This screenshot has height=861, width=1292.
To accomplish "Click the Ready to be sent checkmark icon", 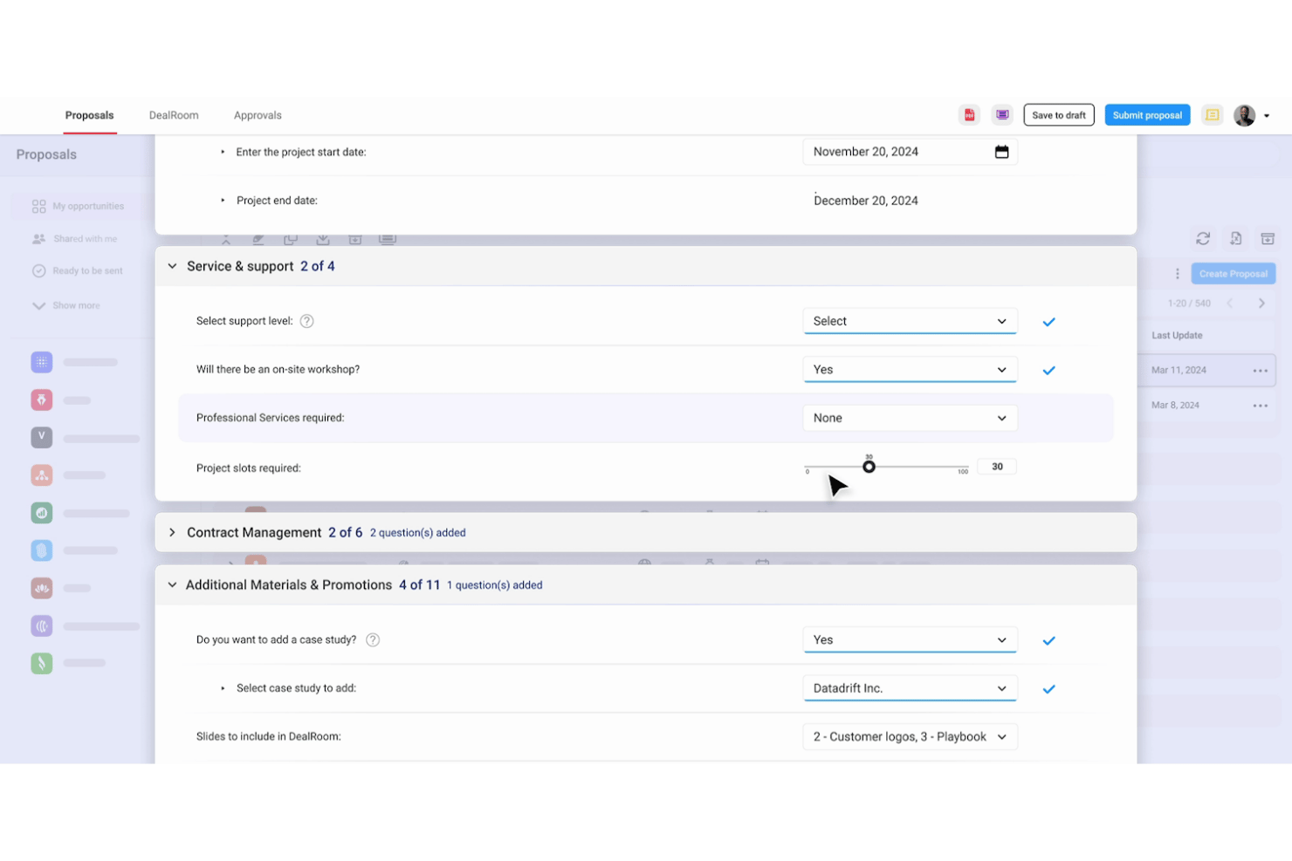I will [x=38, y=271].
